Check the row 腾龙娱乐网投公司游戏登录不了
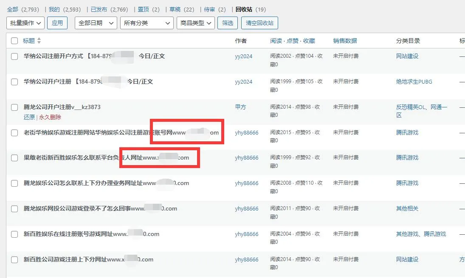 pyautogui.click(x=14, y=209)
